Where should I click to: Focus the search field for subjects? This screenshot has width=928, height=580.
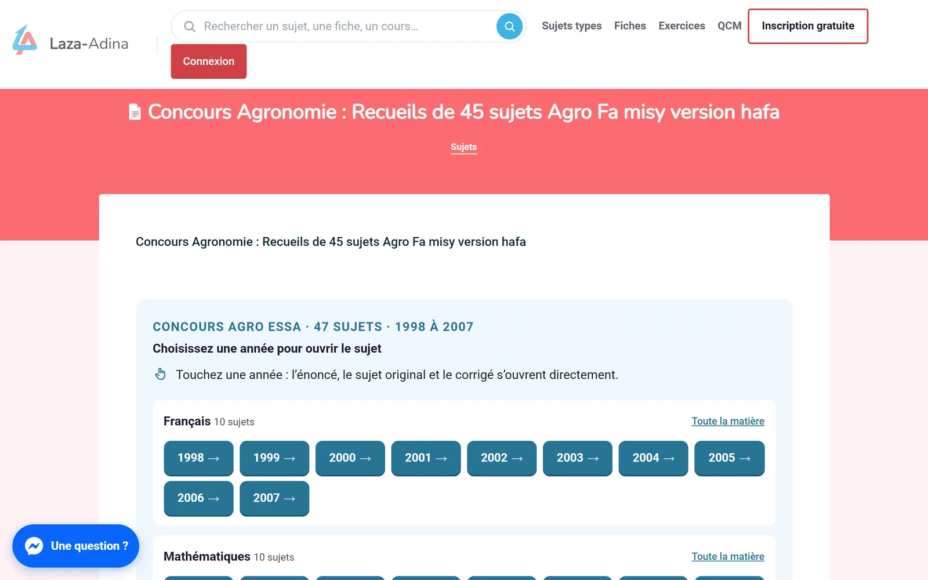[348, 26]
